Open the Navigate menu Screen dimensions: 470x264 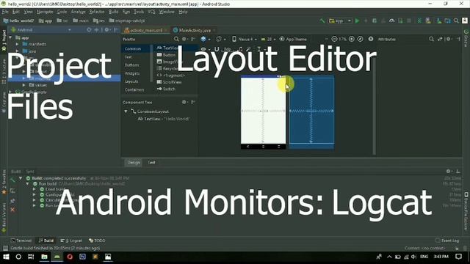click(x=45, y=12)
